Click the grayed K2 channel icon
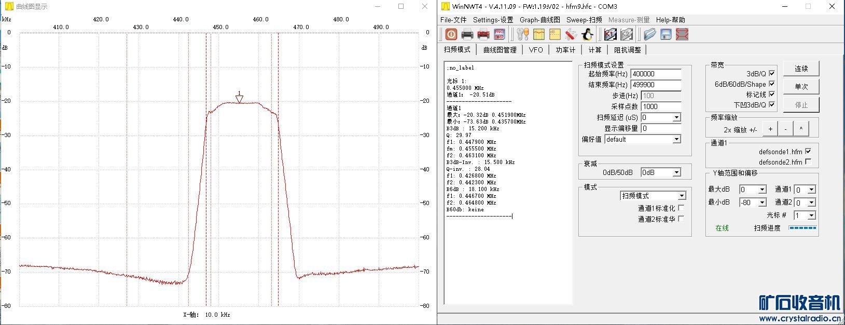 click(x=627, y=34)
